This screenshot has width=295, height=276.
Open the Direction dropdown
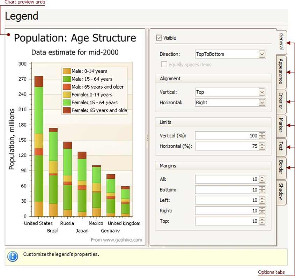[x=262, y=54]
